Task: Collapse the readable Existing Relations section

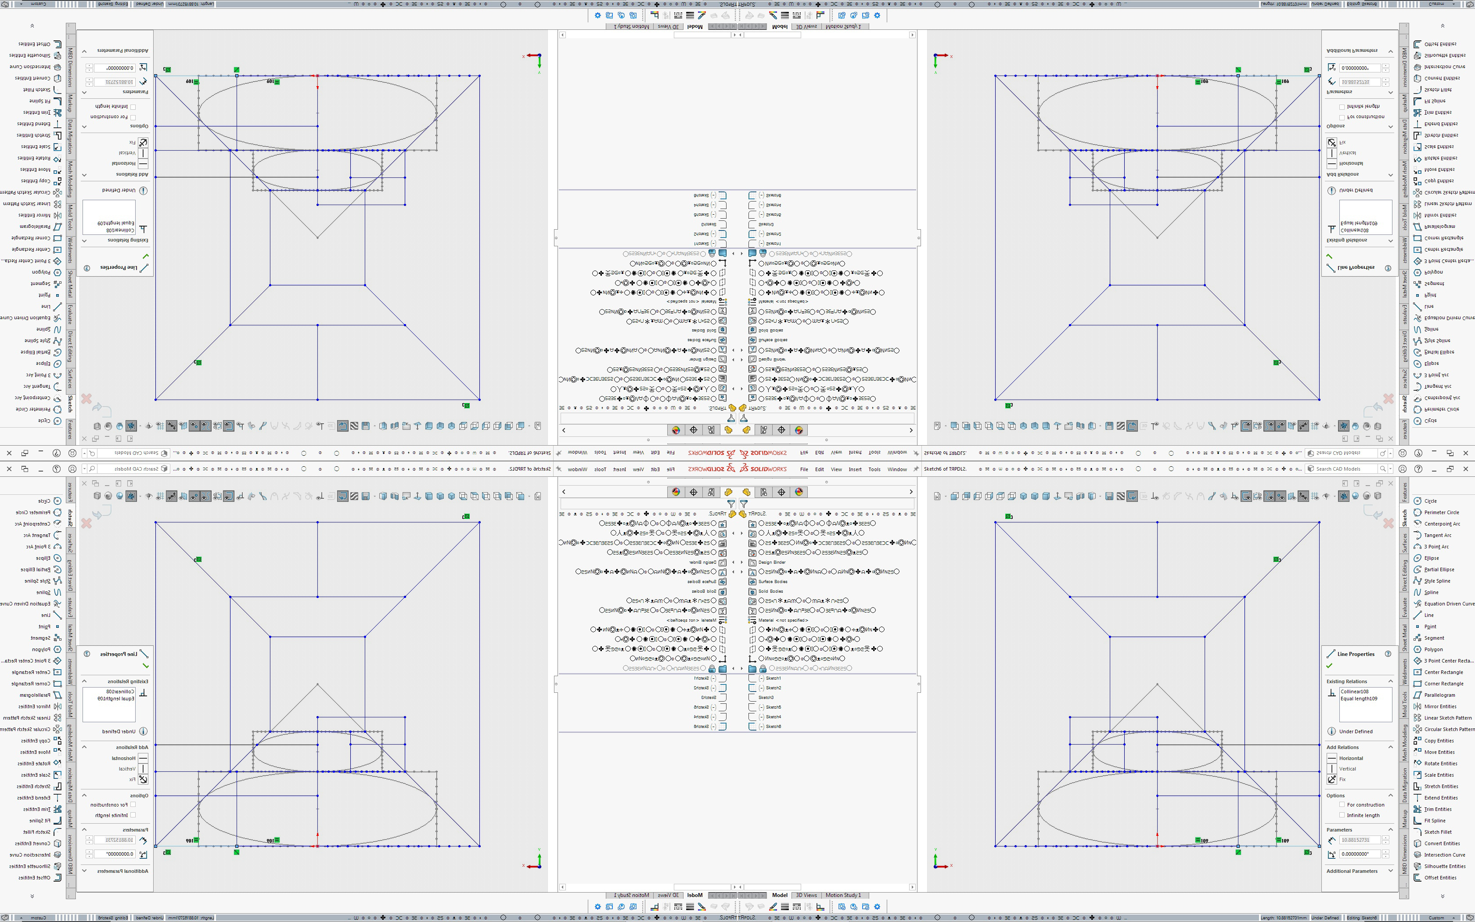Action: (1390, 681)
